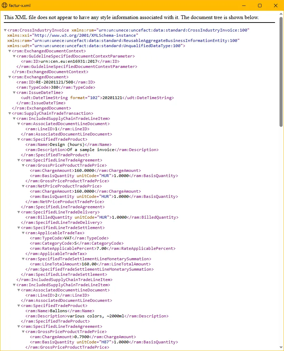Collapse AssociatedDocumentLineDocument containing LineID 1
This screenshot has height=351, width=284.
(x=19, y=124)
